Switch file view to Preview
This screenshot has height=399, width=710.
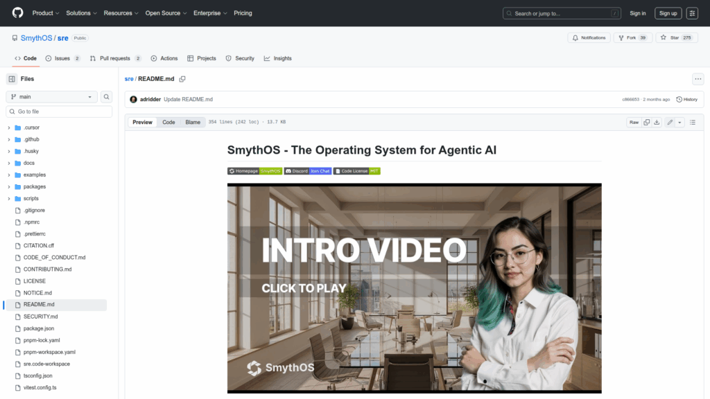coord(142,122)
